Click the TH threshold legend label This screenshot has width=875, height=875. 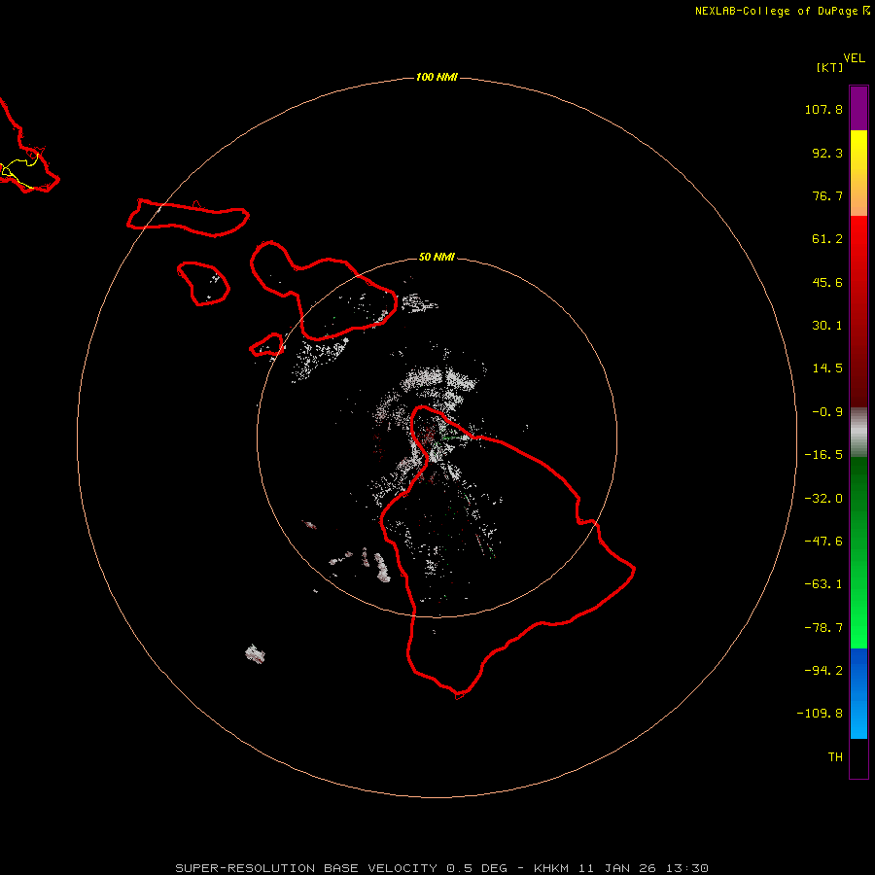click(x=835, y=757)
